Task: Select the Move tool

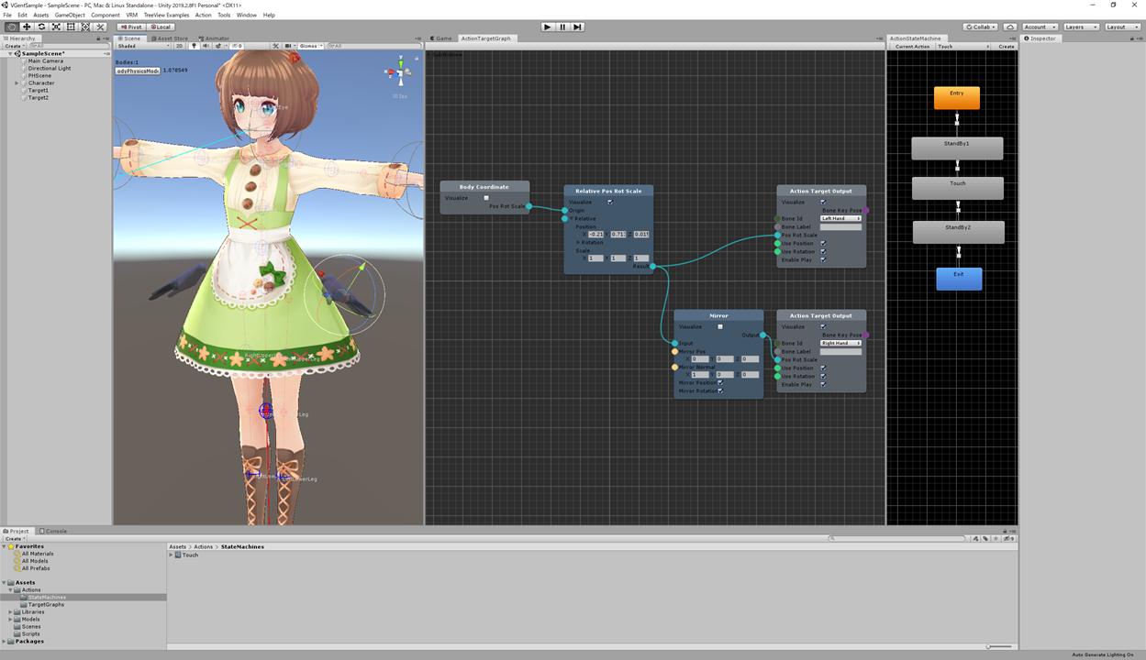Action: pos(27,27)
